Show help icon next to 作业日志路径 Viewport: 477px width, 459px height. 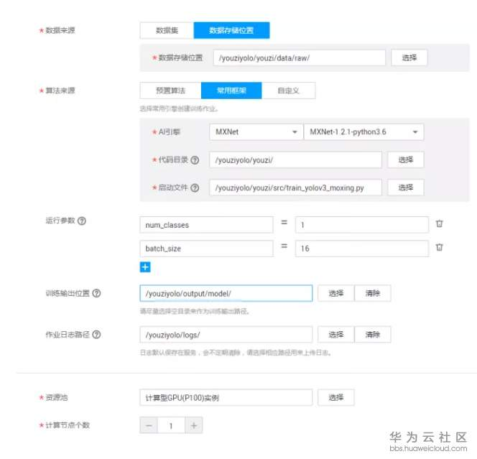tap(96, 335)
